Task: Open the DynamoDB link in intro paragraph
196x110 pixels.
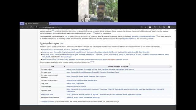Action: 150,39
